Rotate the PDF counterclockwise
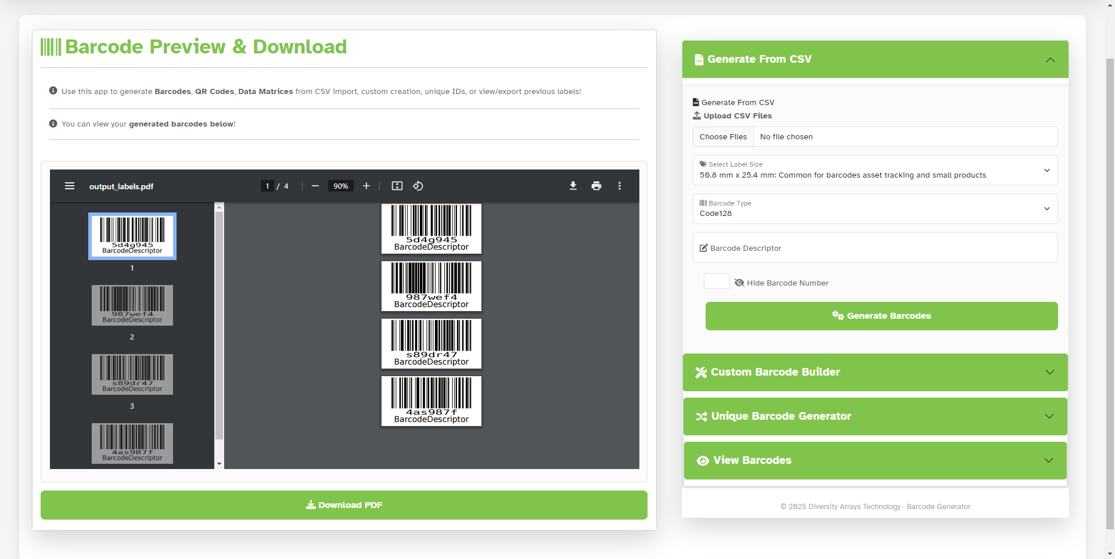Screen dimensions: 1115x559 click(x=418, y=186)
